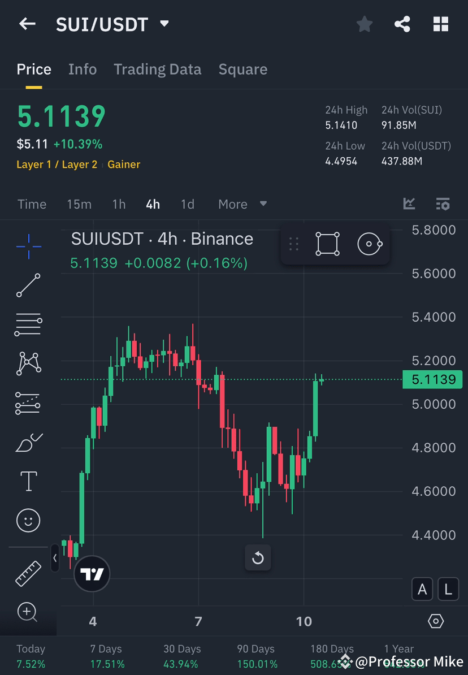Open the SUI/USDT pair selector dropdown

point(164,24)
